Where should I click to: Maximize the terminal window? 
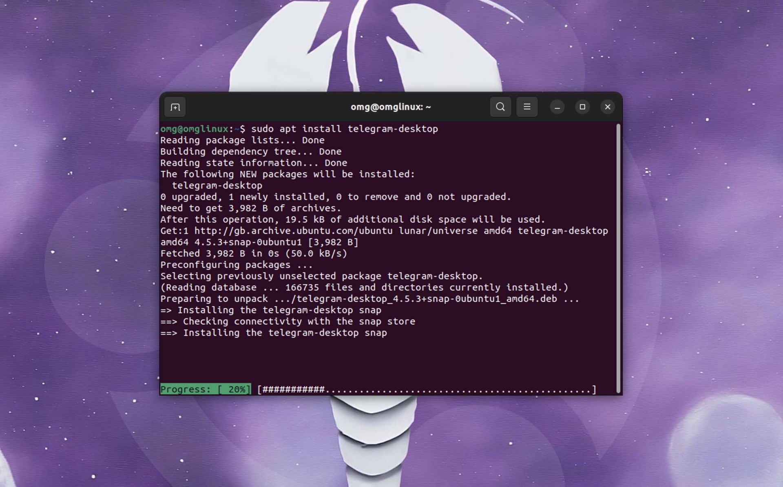pyautogui.click(x=582, y=107)
